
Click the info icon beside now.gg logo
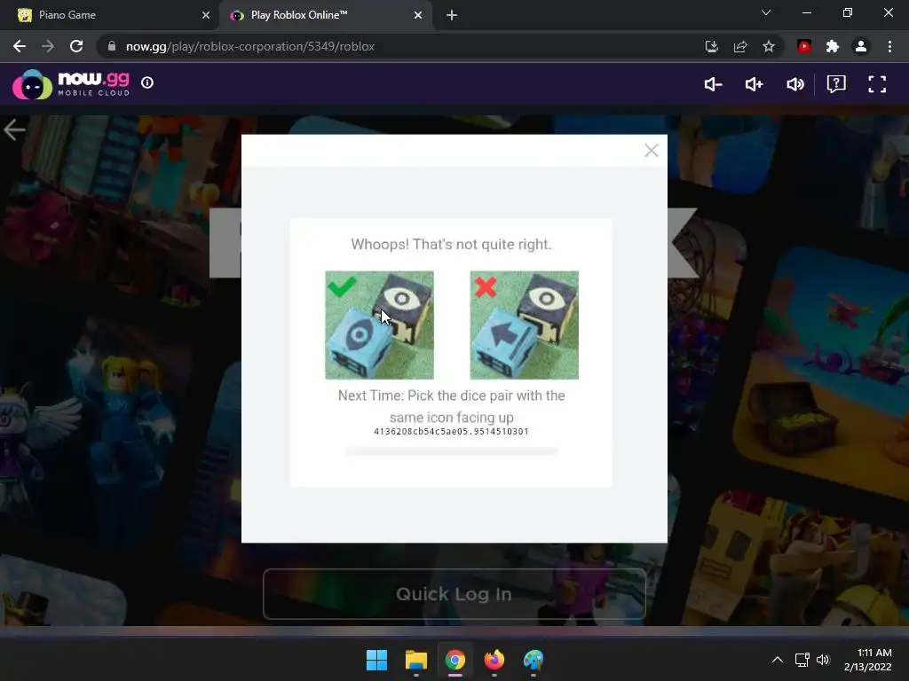[147, 82]
